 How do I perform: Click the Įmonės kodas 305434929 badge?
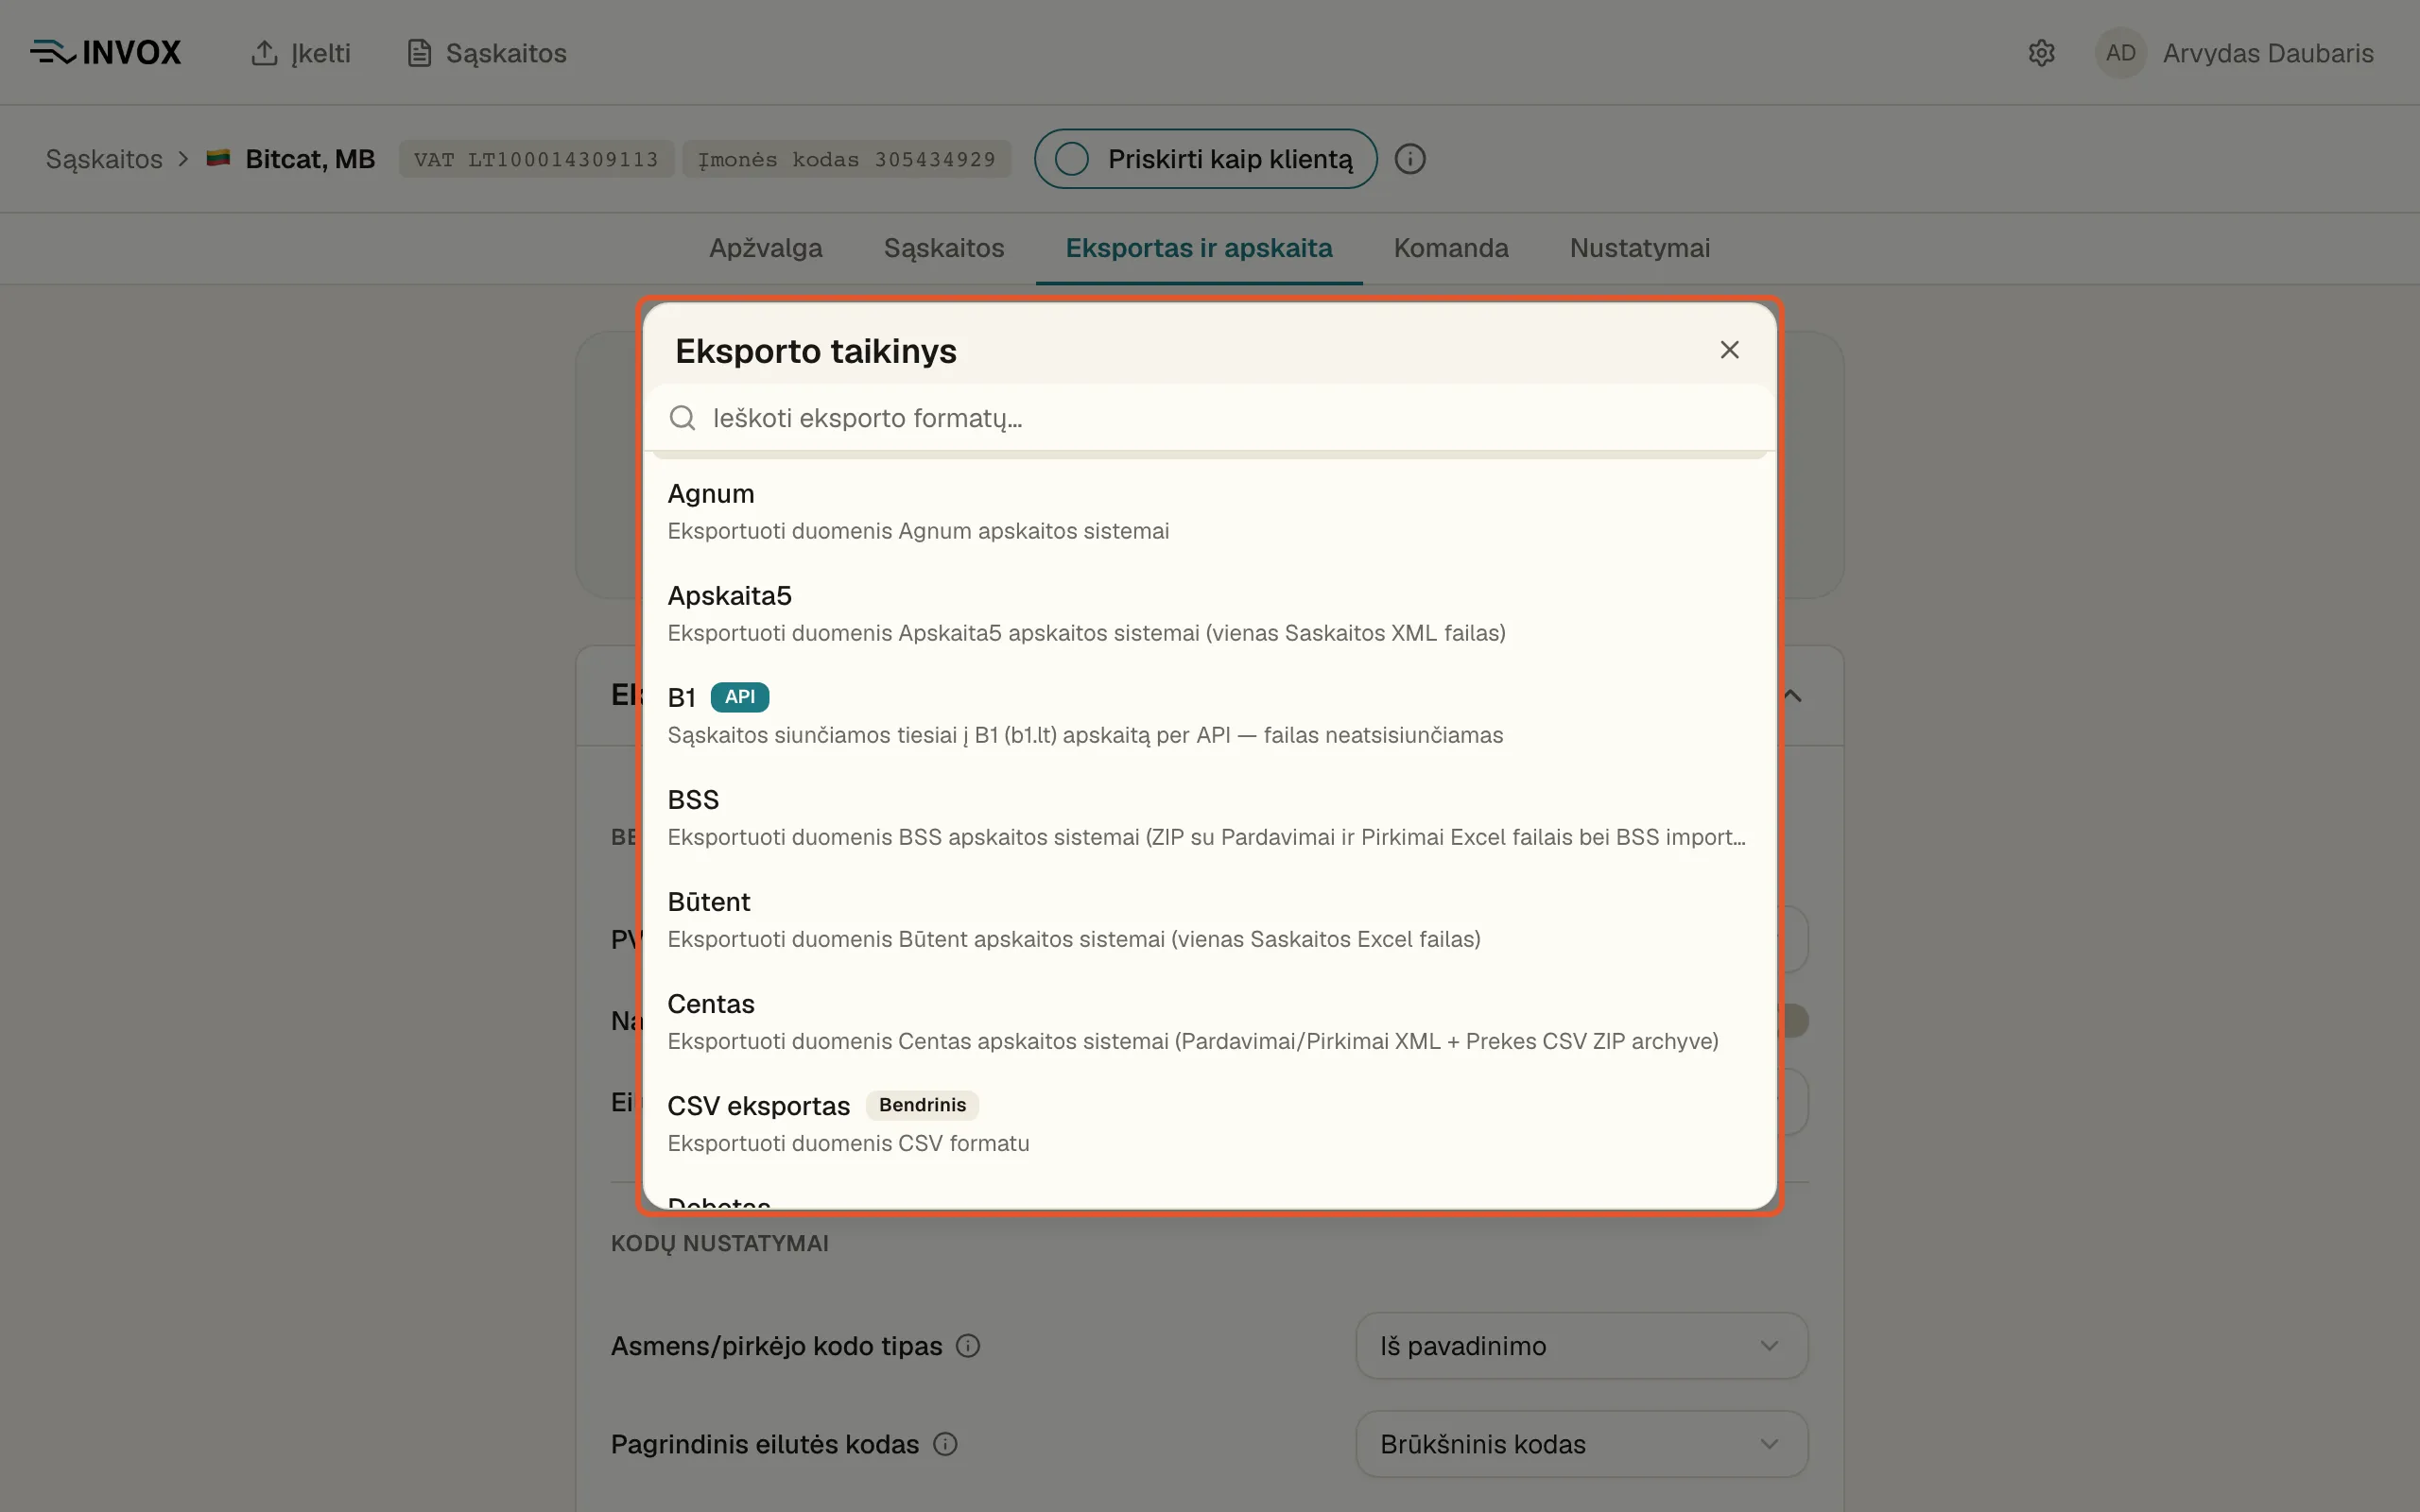click(846, 159)
